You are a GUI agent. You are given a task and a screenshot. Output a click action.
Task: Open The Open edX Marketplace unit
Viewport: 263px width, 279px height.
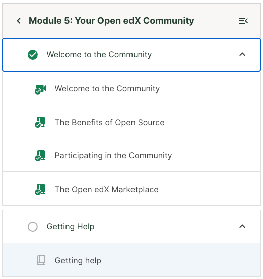(131, 189)
